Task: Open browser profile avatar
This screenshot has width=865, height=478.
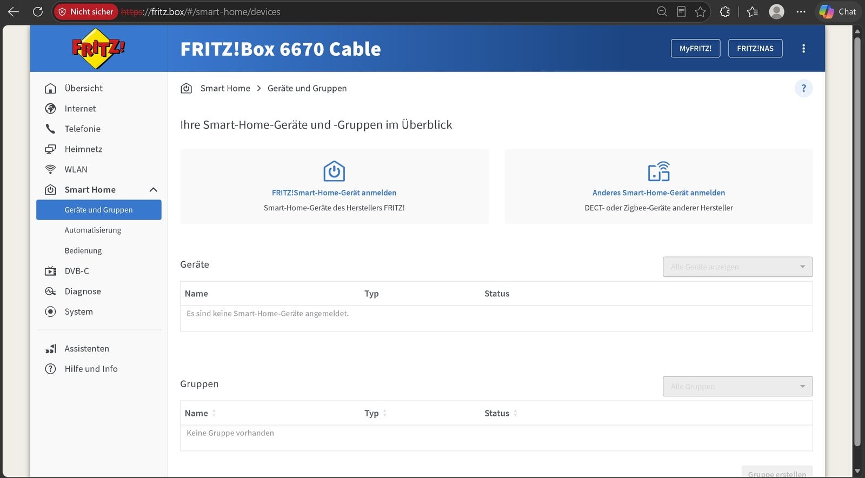Action: click(x=777, y=11)
